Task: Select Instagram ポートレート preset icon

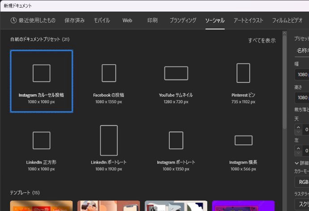Action: (x=176, y=140)
